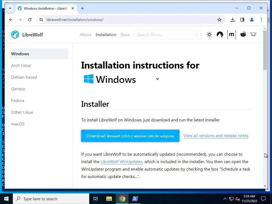Open View all versions and release notes
The image size is (272, 204).
[x=216, y=136]
